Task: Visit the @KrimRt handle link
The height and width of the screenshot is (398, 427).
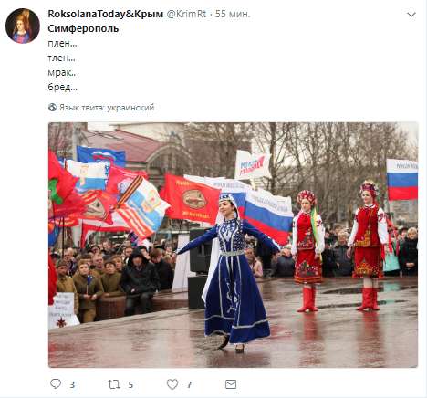Action: pos(186,14)
